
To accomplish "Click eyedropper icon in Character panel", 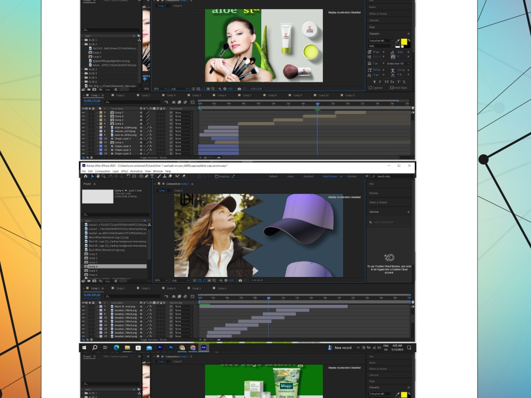I will (398, 41).
